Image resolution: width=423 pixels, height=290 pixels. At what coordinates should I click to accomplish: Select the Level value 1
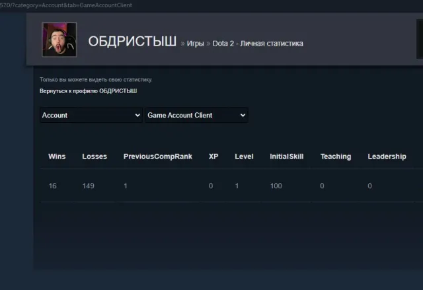pyautogui.click(x=237, y=186)
